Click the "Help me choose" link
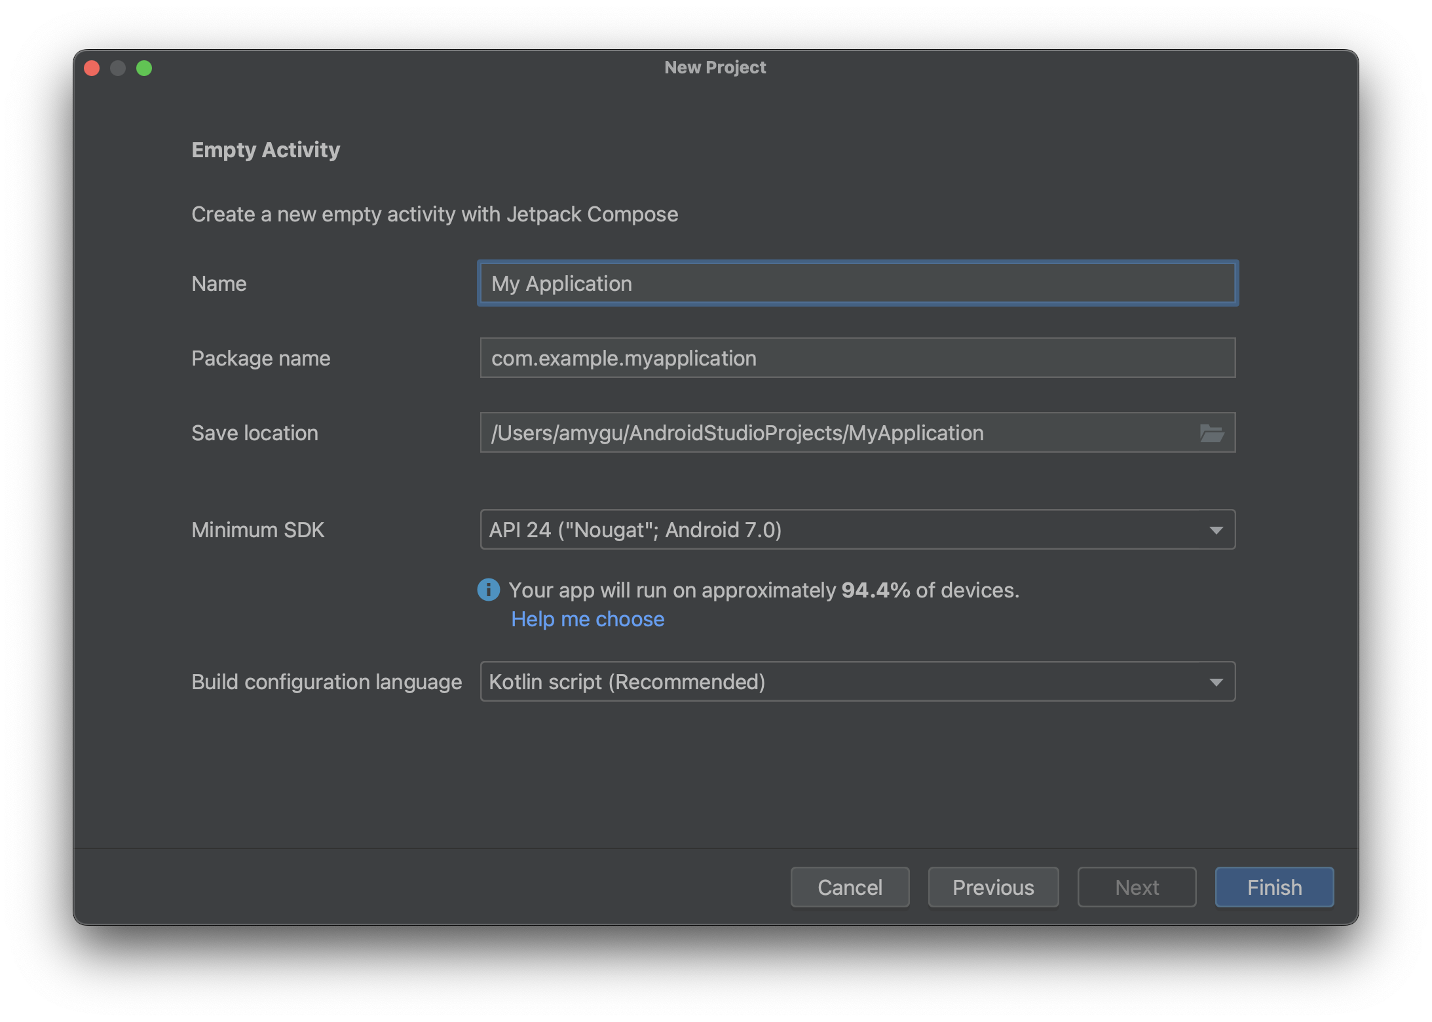Viewport: 1432px width, 1022px height. pos(587,618)
